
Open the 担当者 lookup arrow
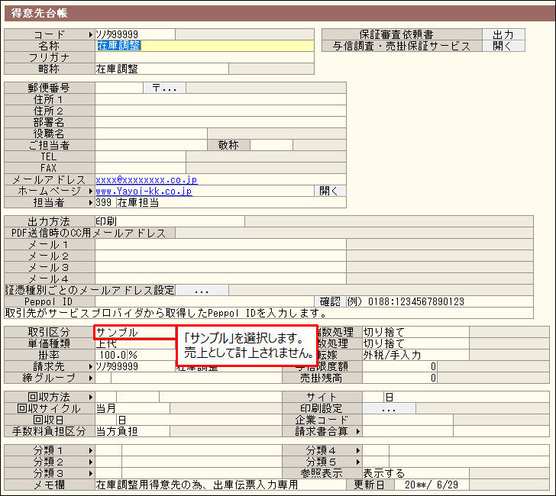coord(91,203)
